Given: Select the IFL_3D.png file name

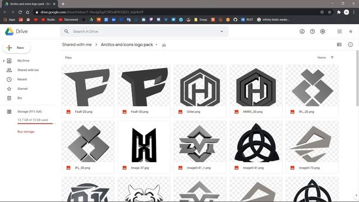Looking at the screenshot, I should pyautogui.click(x=82, y=168).
